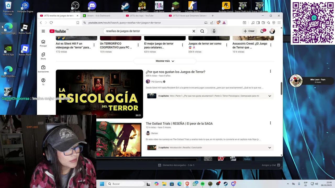
Task: Click the YouTube page vertical scrollbar
Action: click(x=282, y=89)
